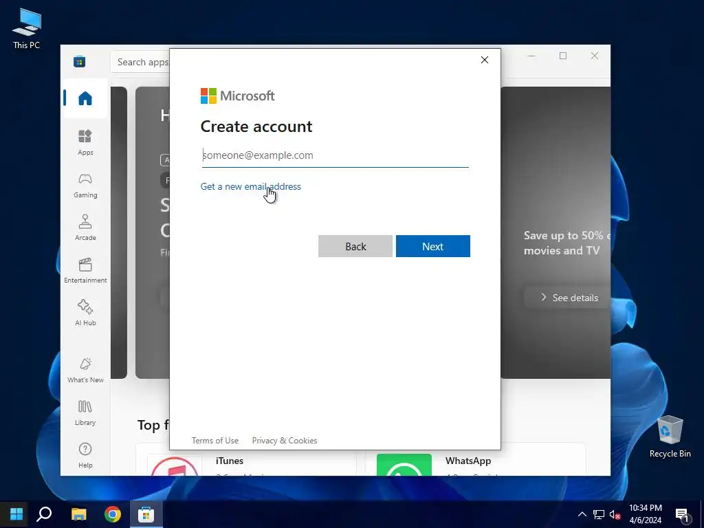Open the Apps section in Store sidebar
This screenshot has height=528, width=704.
[x=85, y=142]
